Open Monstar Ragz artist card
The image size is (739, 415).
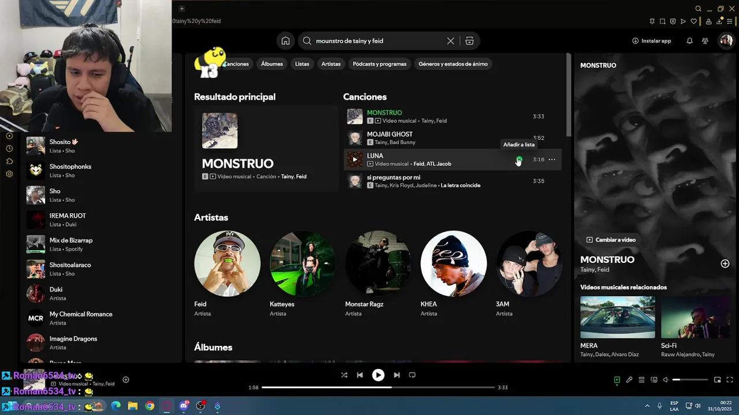(378, 273)
